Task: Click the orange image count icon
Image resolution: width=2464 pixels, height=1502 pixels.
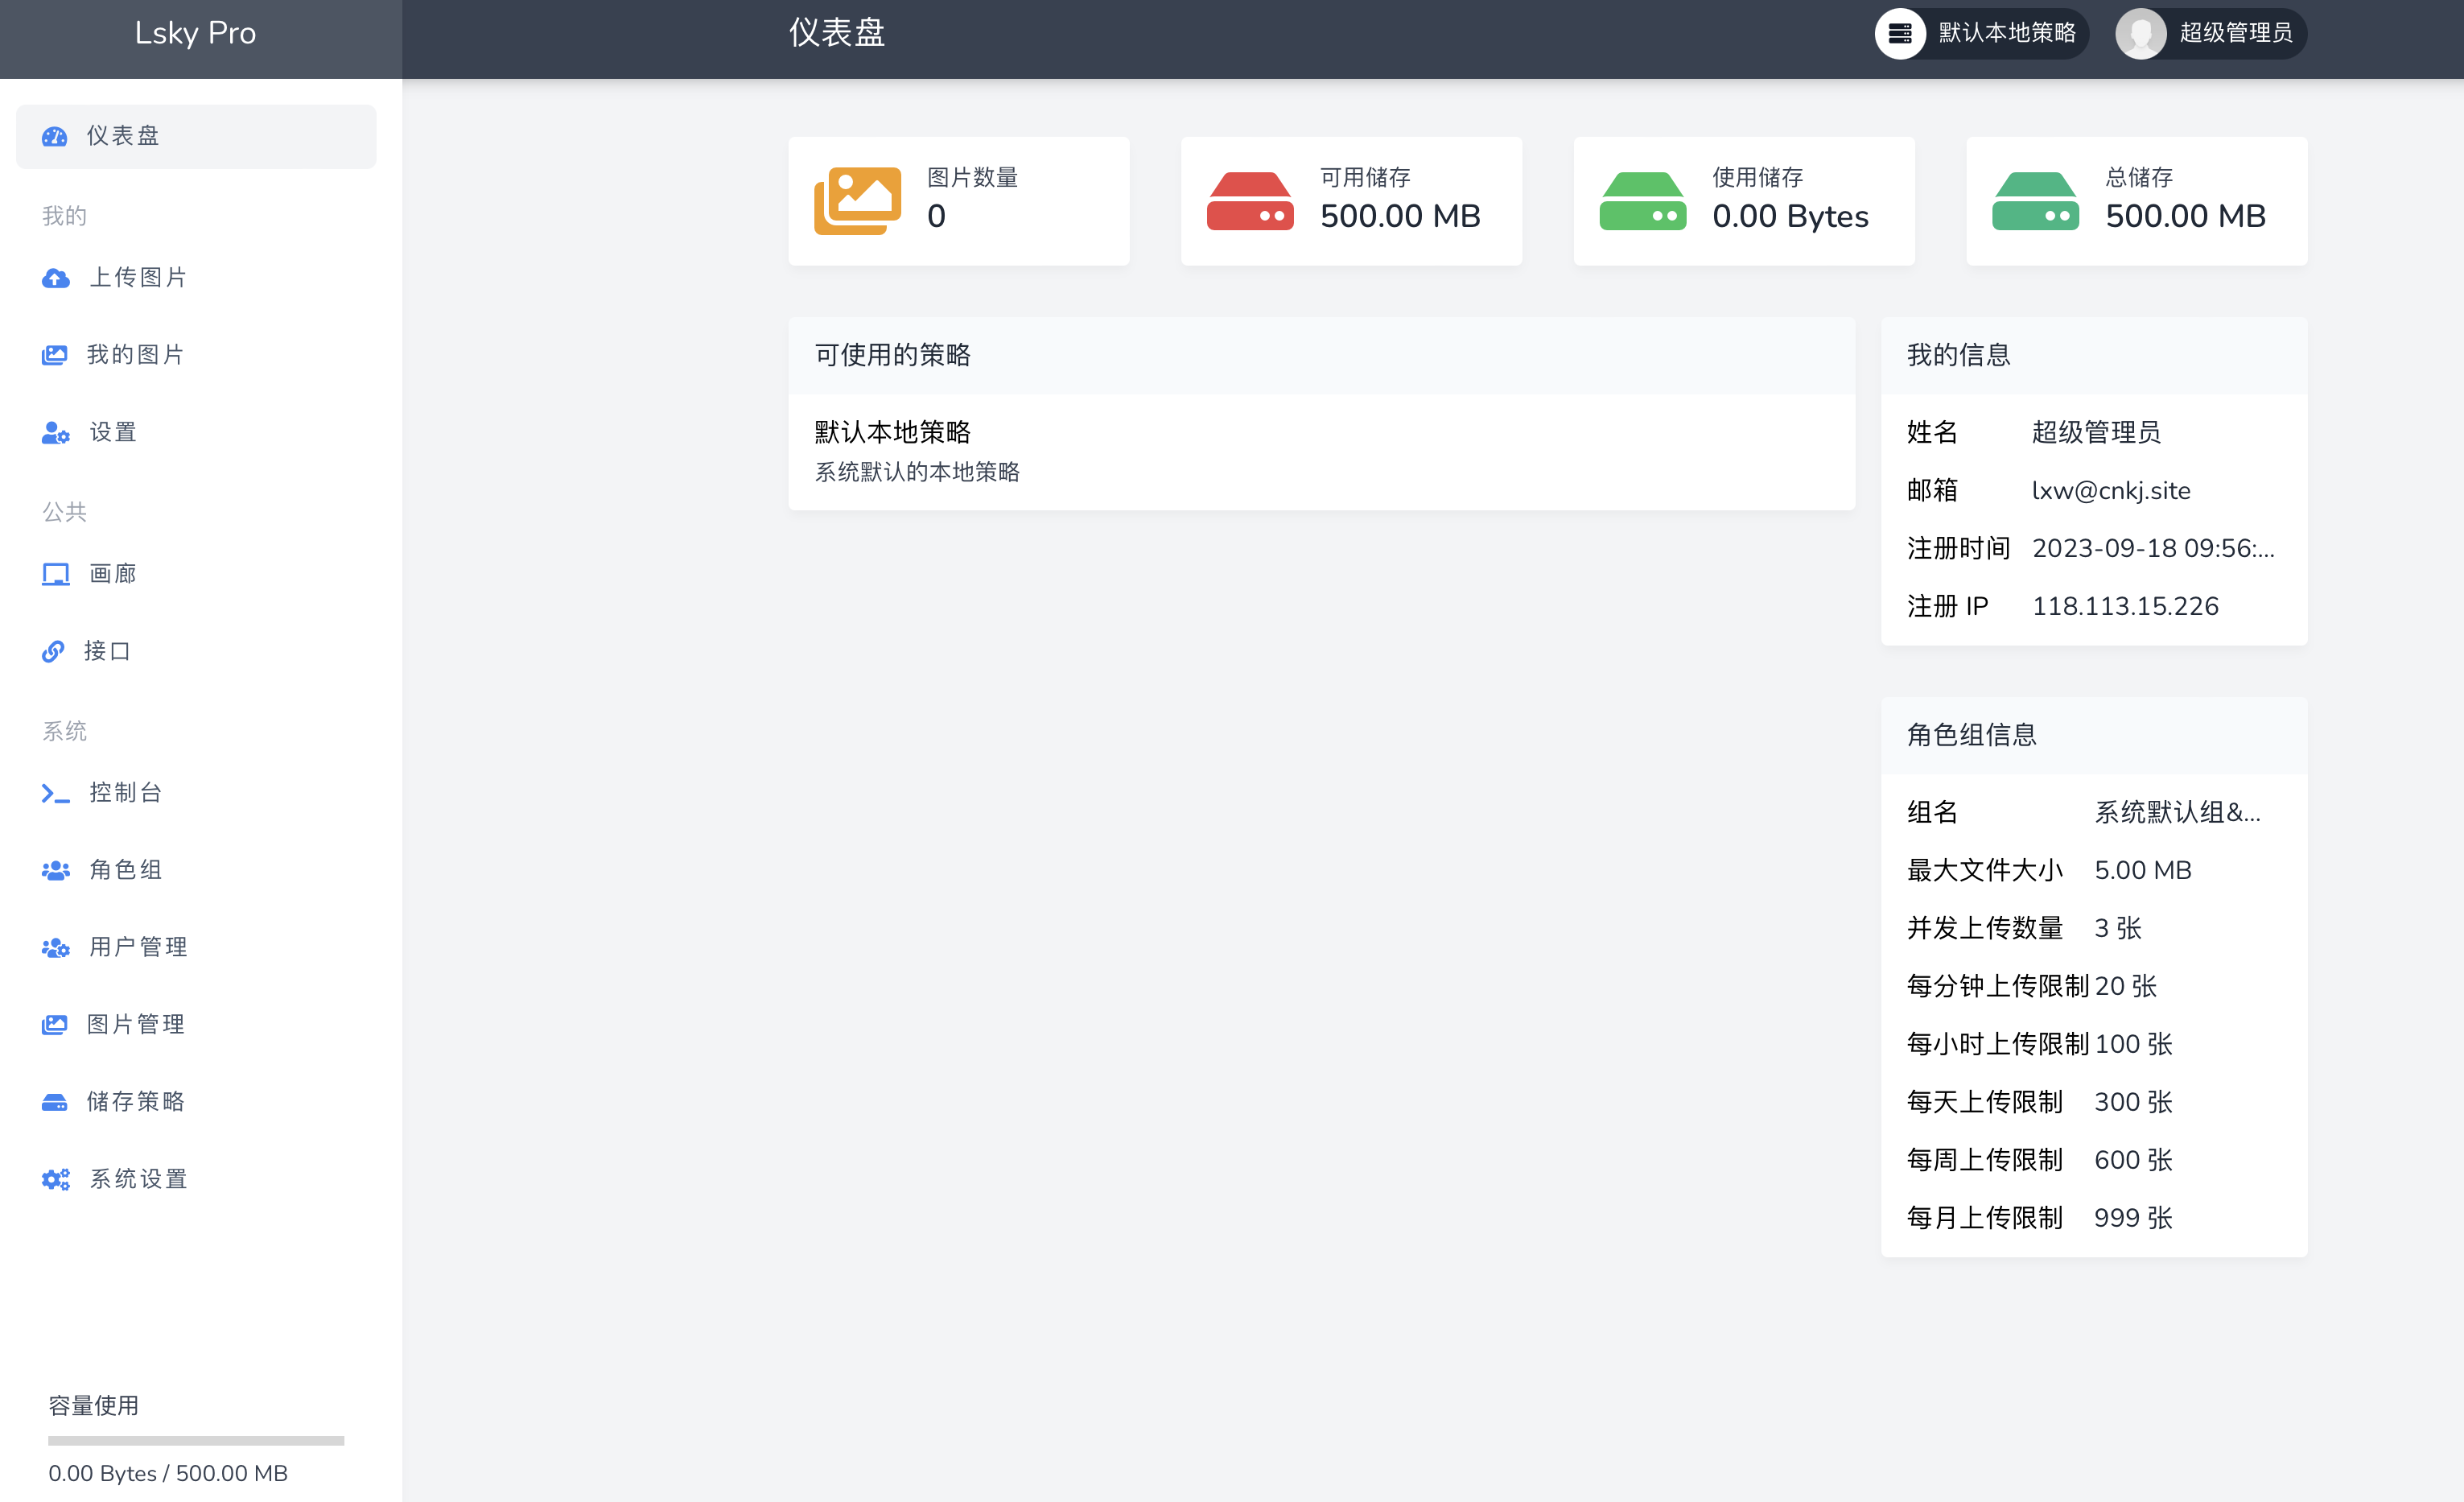Action: tap(857, 201)
